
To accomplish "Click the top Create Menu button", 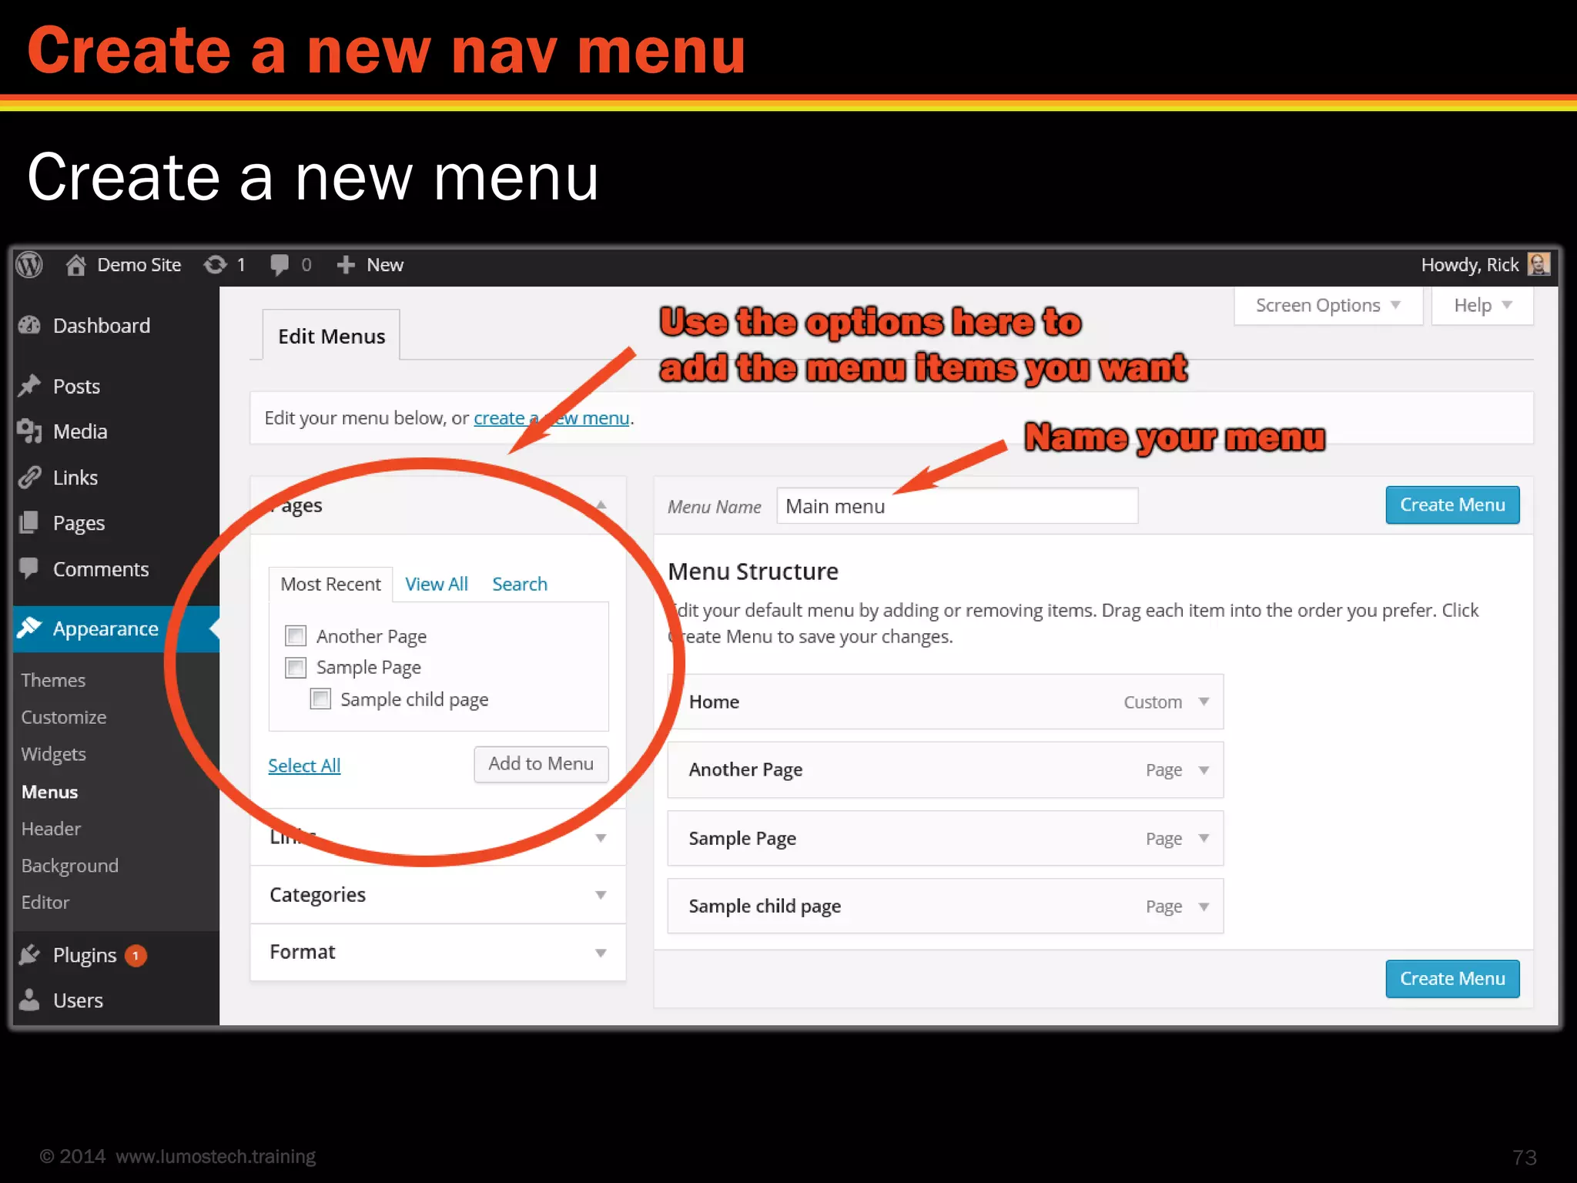I will click(x=1452, y=505).
